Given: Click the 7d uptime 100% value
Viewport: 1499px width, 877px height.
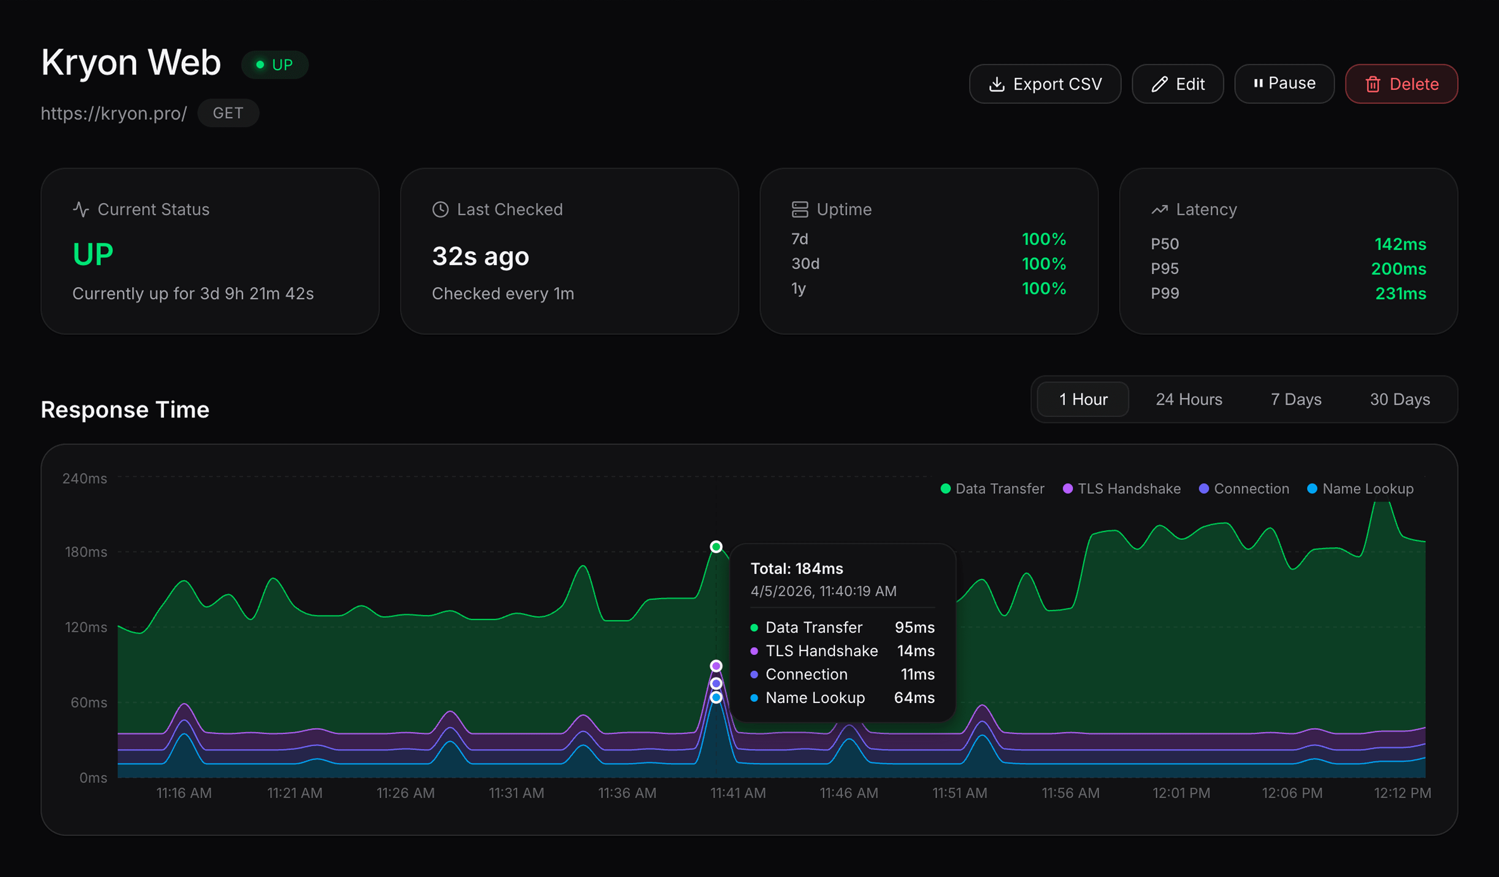Looking at the screenshot, I should click(x=1044, y=239).
